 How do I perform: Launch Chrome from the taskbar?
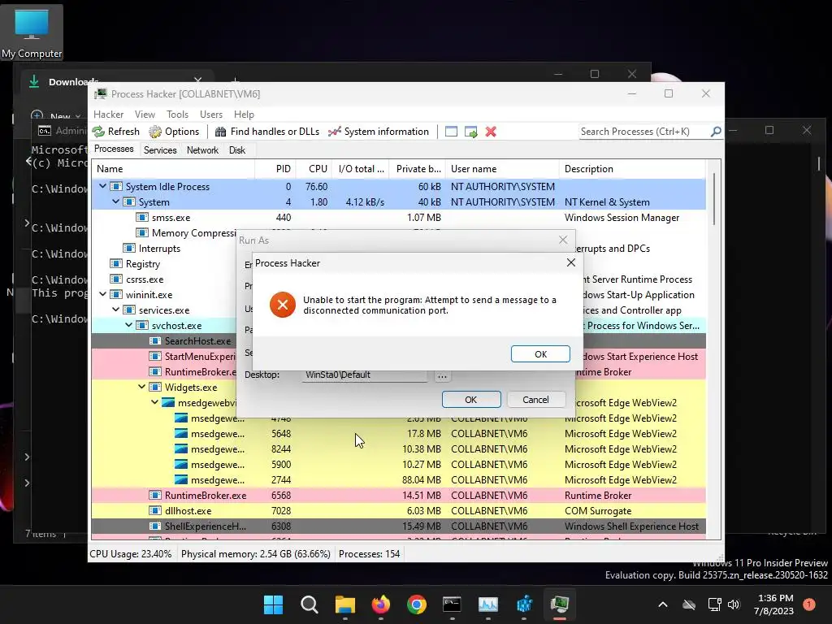(x=417, y=604)
